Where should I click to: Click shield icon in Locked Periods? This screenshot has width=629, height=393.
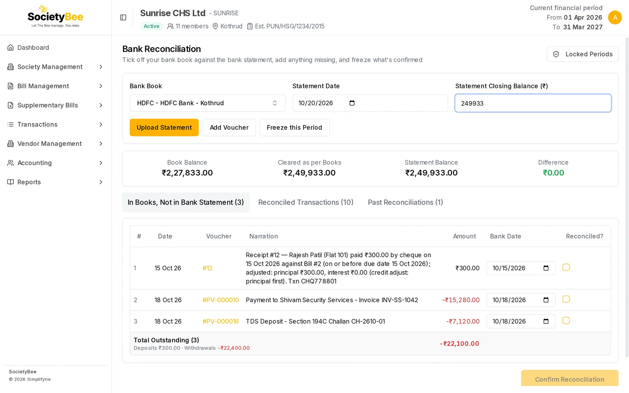pos(556,54)
